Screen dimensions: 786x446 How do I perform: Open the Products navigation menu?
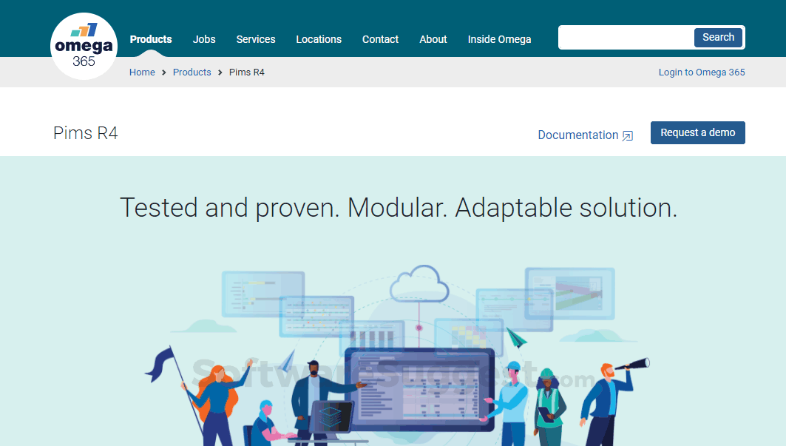click(x=151, y=39)
